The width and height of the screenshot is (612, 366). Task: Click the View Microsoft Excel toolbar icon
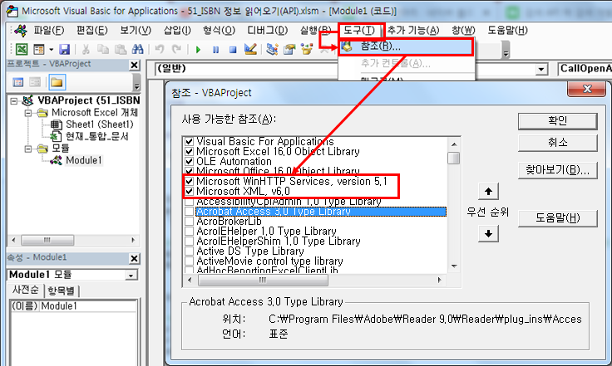(x=22, y=50)
